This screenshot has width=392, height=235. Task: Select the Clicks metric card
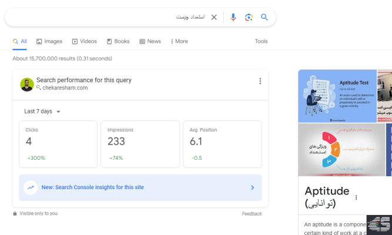[x=58, y=144]
